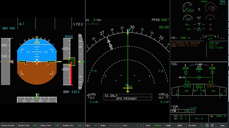
Task: Click the 'Brake: Disengaged' status entry
Action: 110,126
